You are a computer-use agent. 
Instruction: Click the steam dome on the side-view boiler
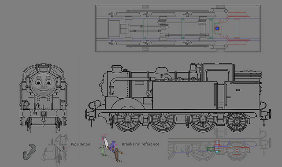(x=162, y=71)
